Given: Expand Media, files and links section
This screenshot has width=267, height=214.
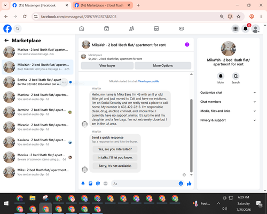Looking at the screenshot, I should point(228,111).
